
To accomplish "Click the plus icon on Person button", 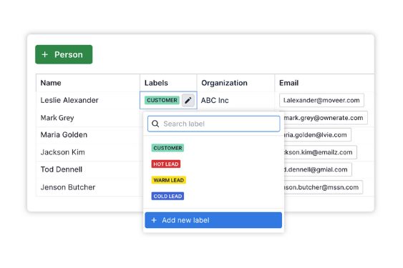I will tap(44, 54).
